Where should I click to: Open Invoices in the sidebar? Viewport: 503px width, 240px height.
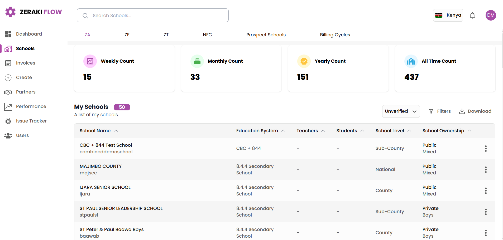pos(26,63)
